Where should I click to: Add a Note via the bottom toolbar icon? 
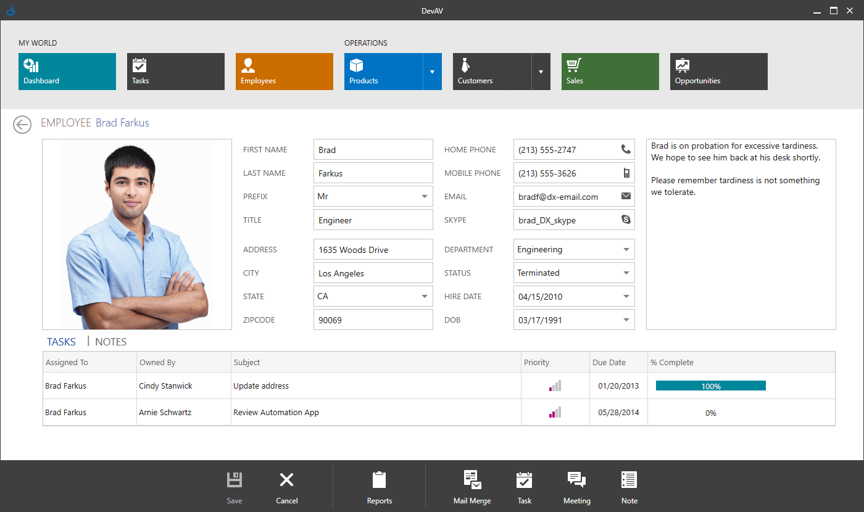coord(629,486)
